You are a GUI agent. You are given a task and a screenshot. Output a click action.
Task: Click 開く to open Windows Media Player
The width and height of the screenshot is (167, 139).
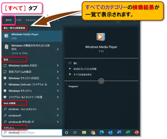[75, 63]
